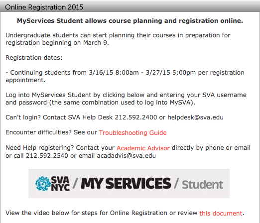Click the blue SVA flower logo icon
The width and height of the screenshot is (260, 223).
[x=43, y=184]
